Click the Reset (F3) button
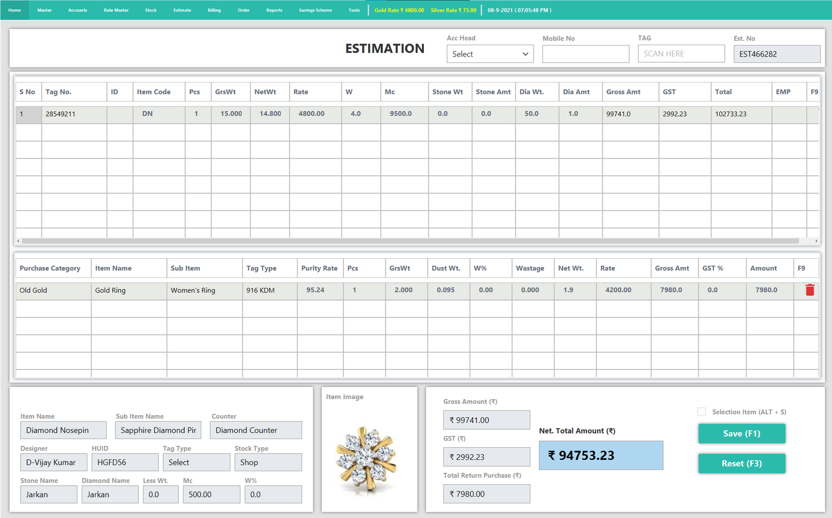Screen dimensions: 832x518 (x=742, y=463)
